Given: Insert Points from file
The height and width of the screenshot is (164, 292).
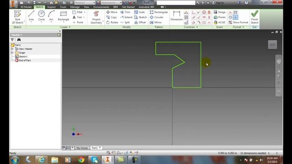Looking at the screenshot, I should point(219,17).
